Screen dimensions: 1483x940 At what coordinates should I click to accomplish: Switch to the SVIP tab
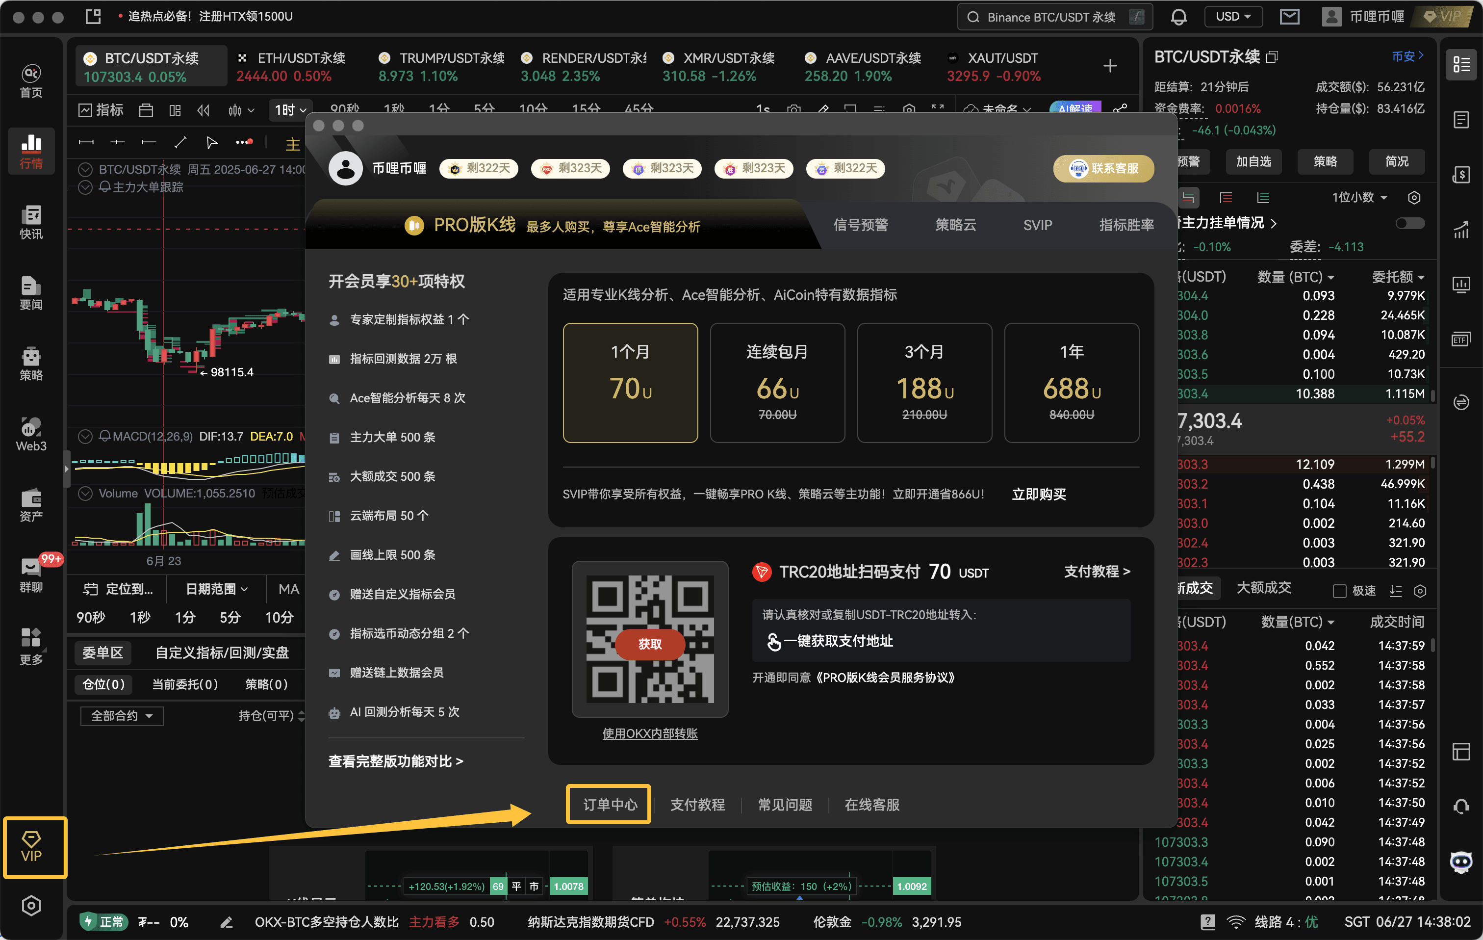[x=1038, y=225]
